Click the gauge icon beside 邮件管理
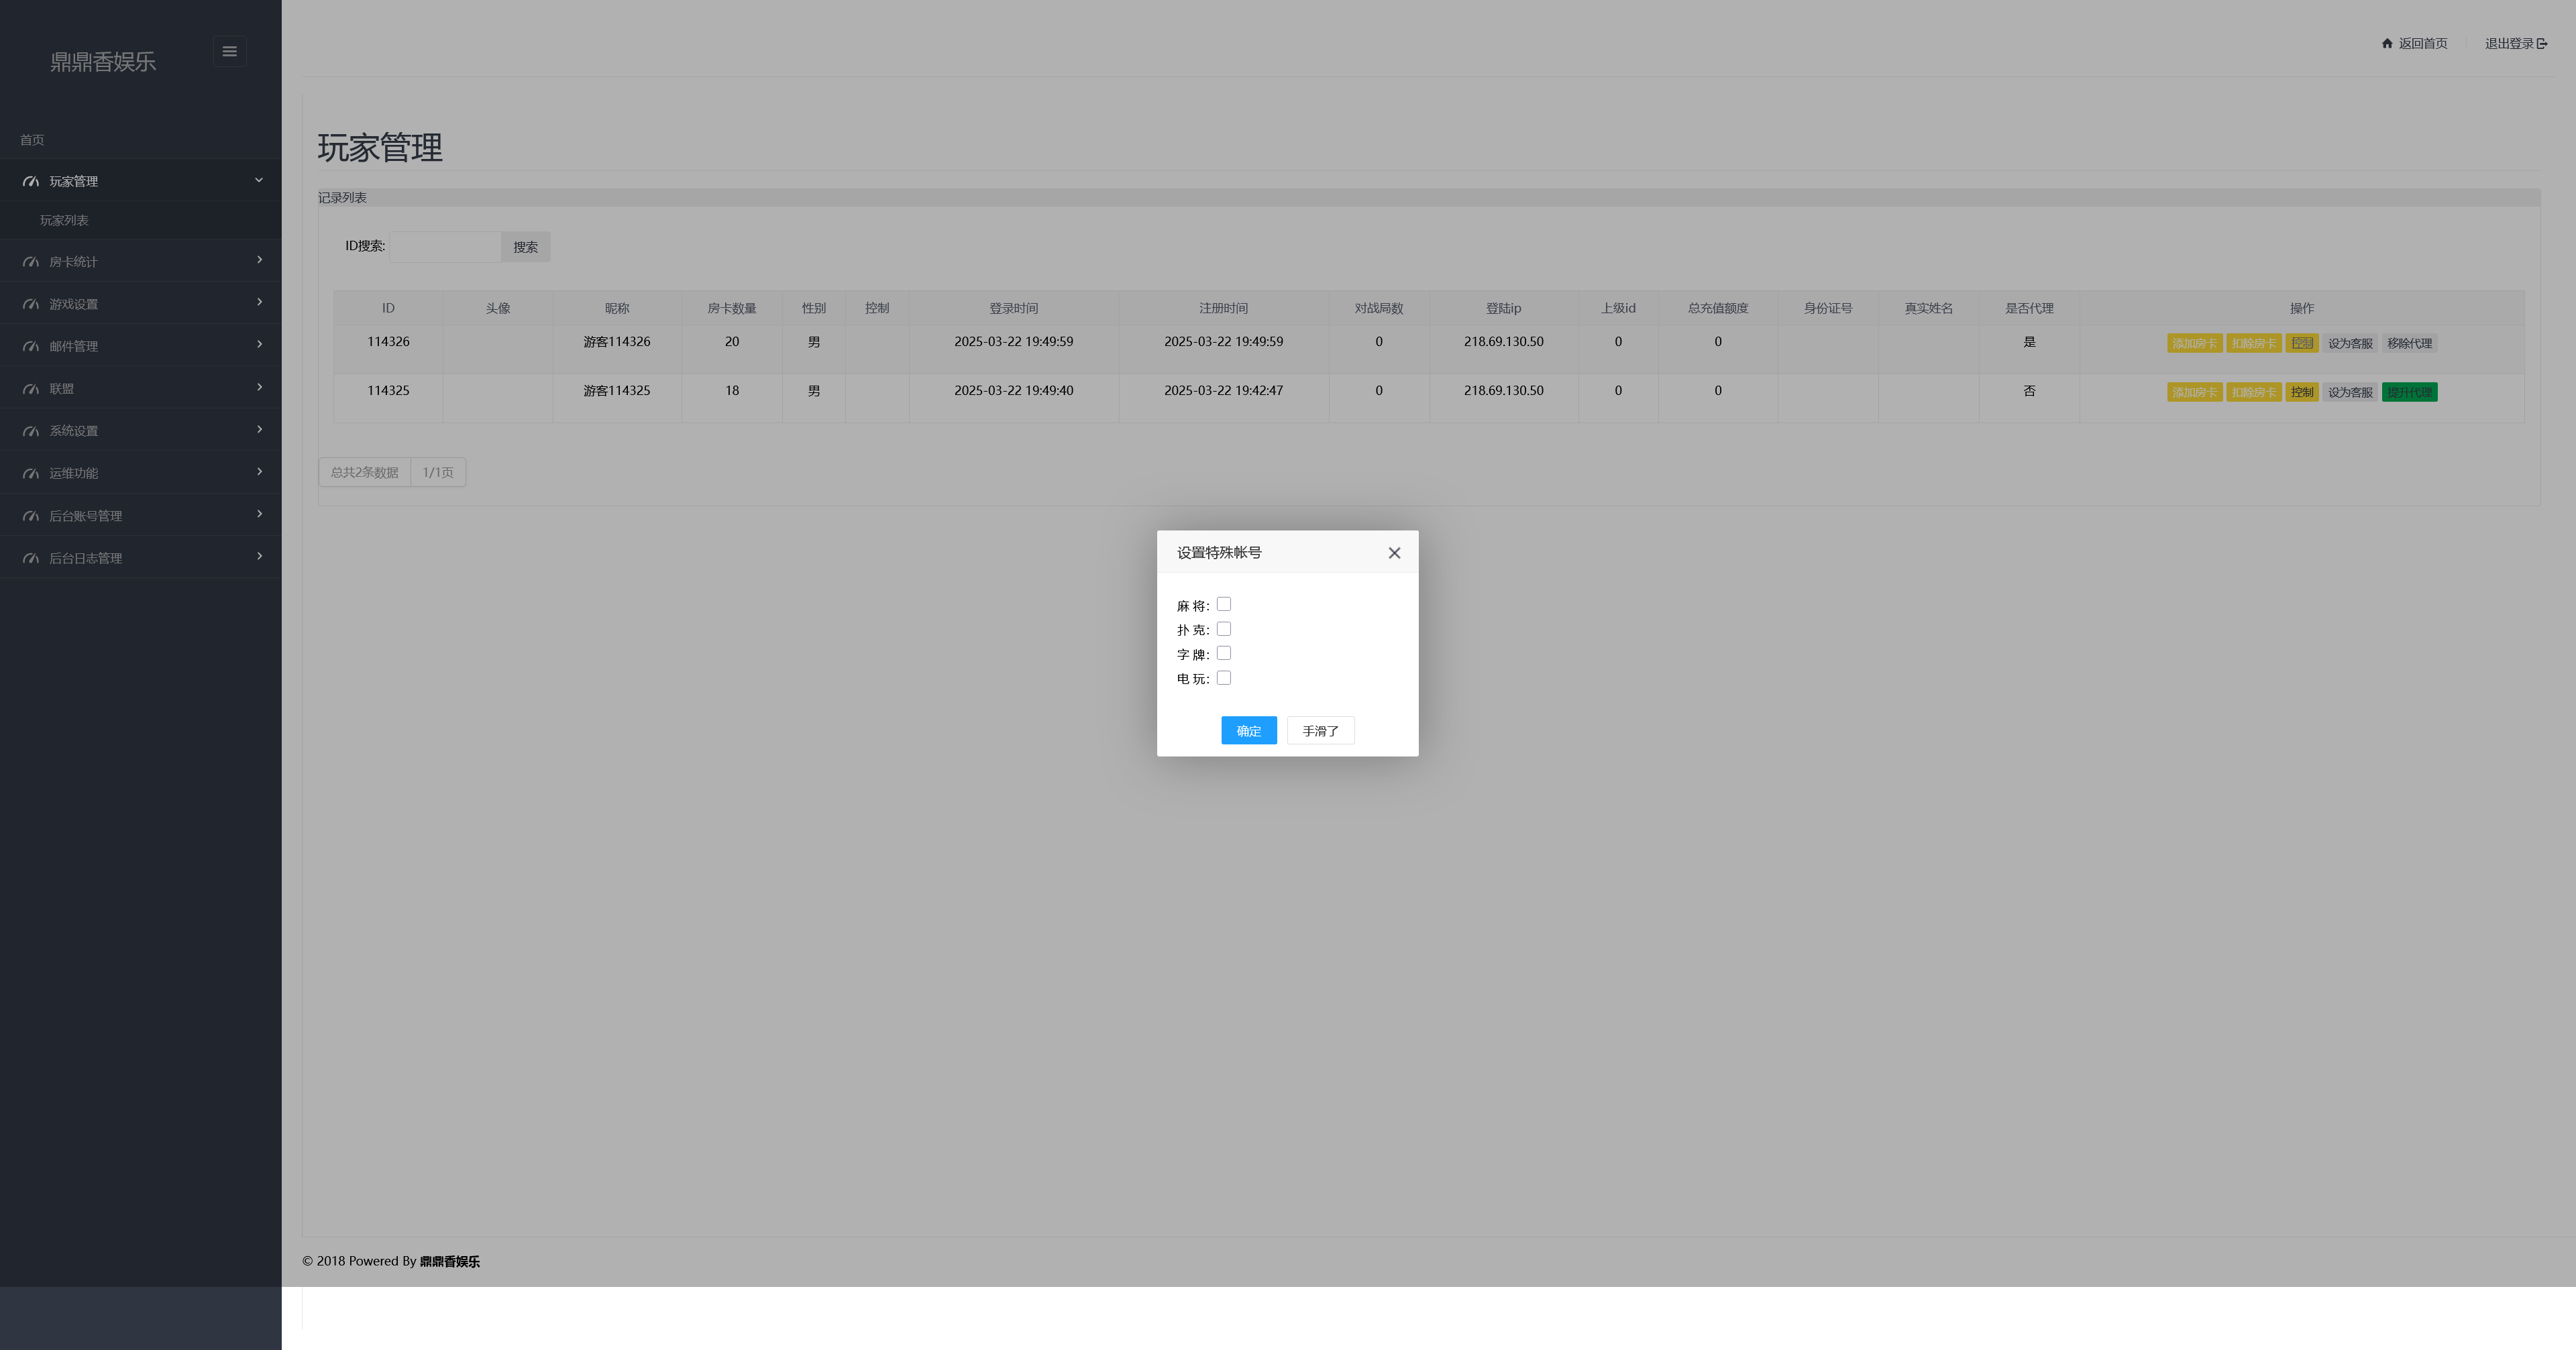The image size is (2576, 1350). point(31,346)
